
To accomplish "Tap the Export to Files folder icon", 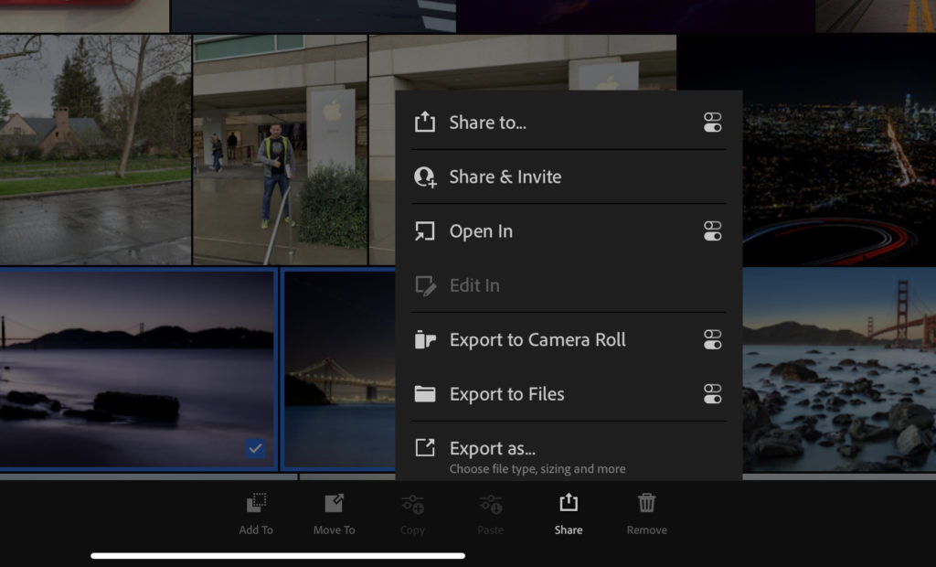I will (425, 394).
